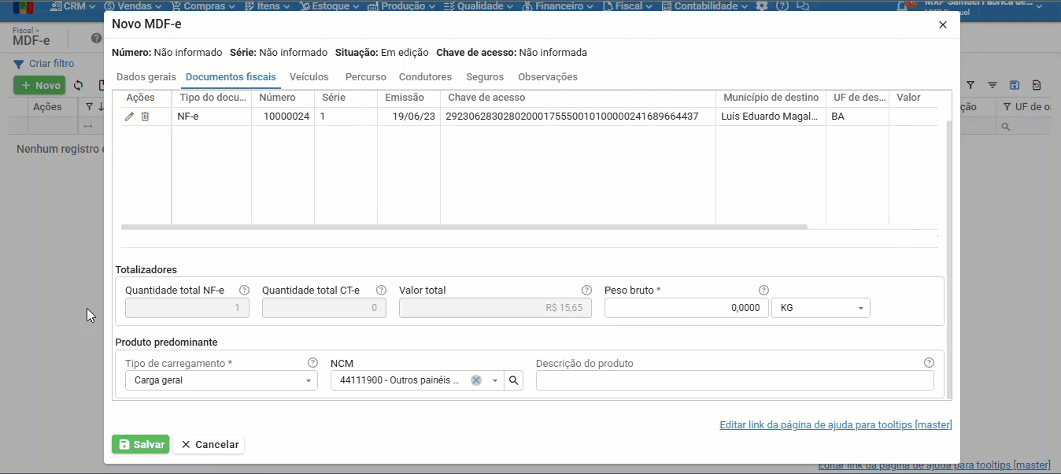The height and width of the screenshot is (474, 1061).
Task: Click background grid filter funnel icon at right
Action: click(x=970, y=85)
